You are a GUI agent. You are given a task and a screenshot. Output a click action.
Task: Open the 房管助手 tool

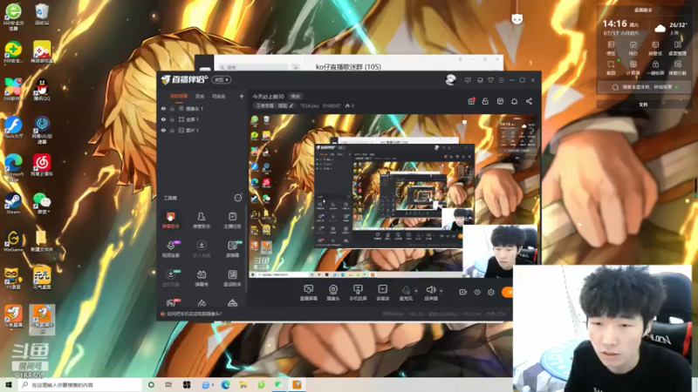pos(202,220)
